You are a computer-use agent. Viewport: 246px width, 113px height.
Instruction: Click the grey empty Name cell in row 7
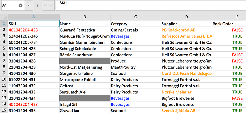(85, 61)
